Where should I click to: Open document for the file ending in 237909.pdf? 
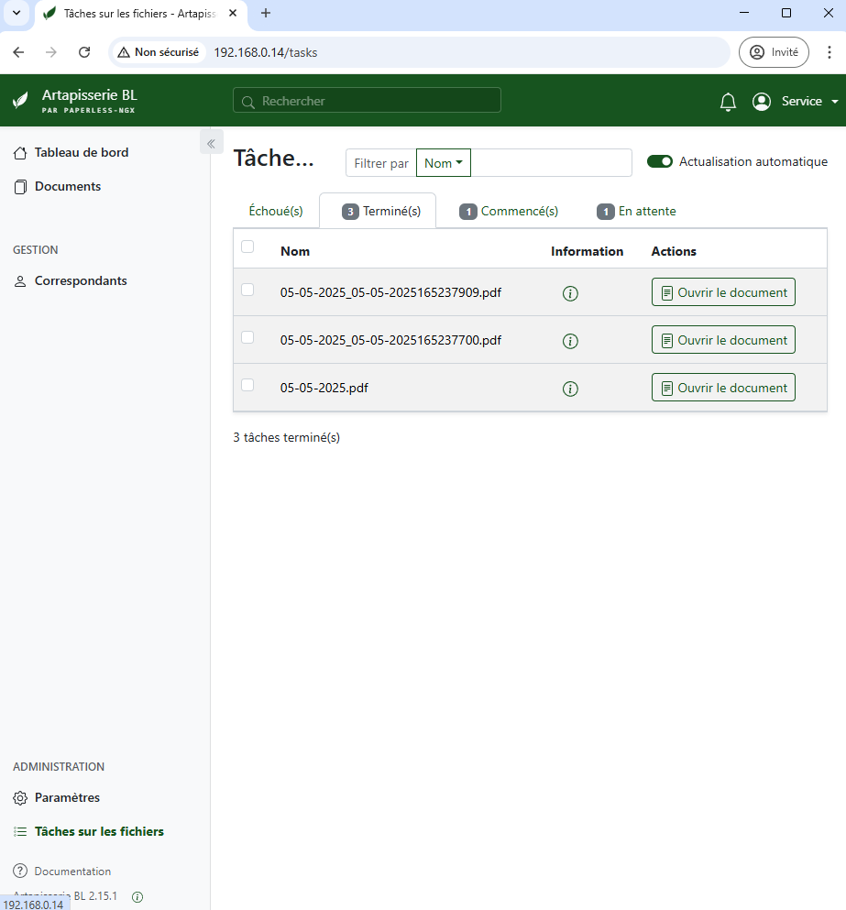click(x=723, y=292)
